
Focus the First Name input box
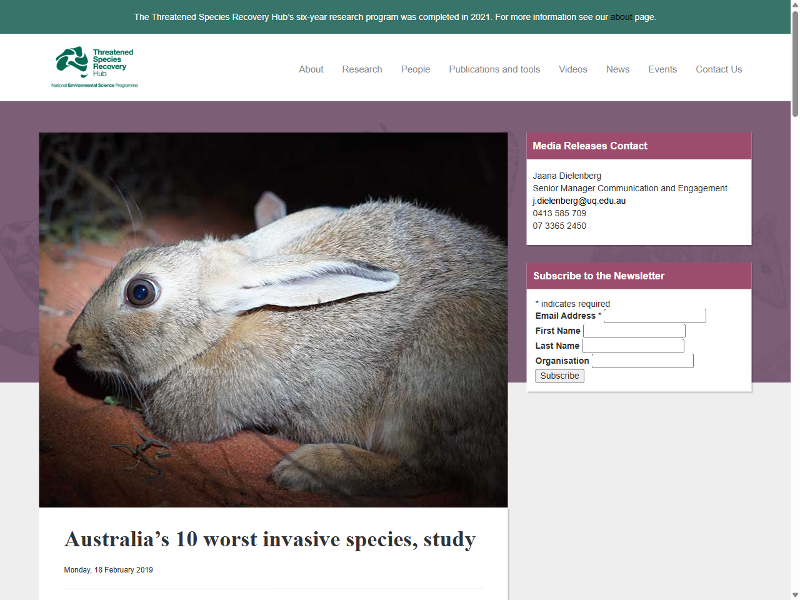click(x=634, y=330)
